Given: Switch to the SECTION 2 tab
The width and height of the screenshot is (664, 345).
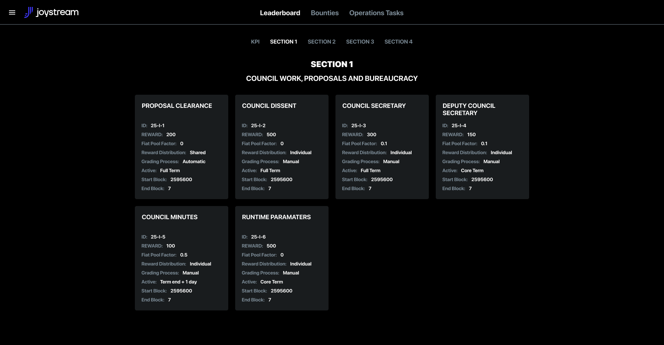Looking at the screenshot, I should coord(322,41).
